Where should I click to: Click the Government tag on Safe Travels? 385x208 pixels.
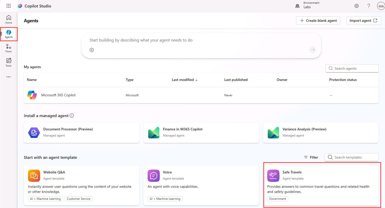coord(278,199)
